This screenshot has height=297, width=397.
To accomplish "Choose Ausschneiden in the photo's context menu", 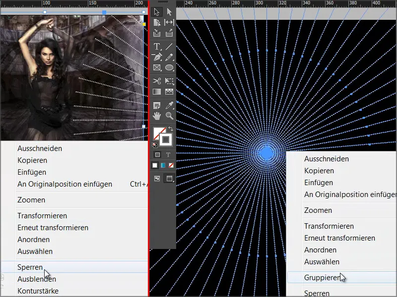I will point(40,148).
